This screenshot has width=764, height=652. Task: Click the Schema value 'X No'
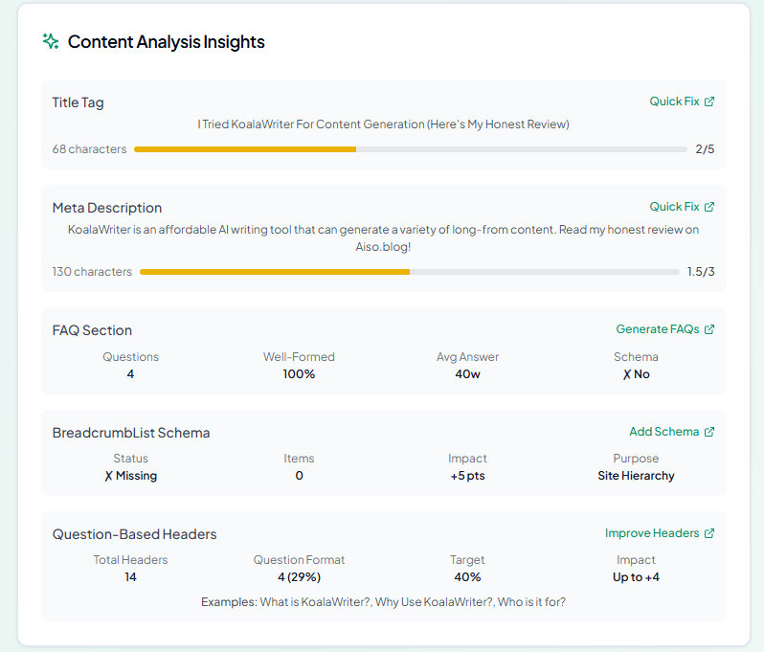[636, 374]
